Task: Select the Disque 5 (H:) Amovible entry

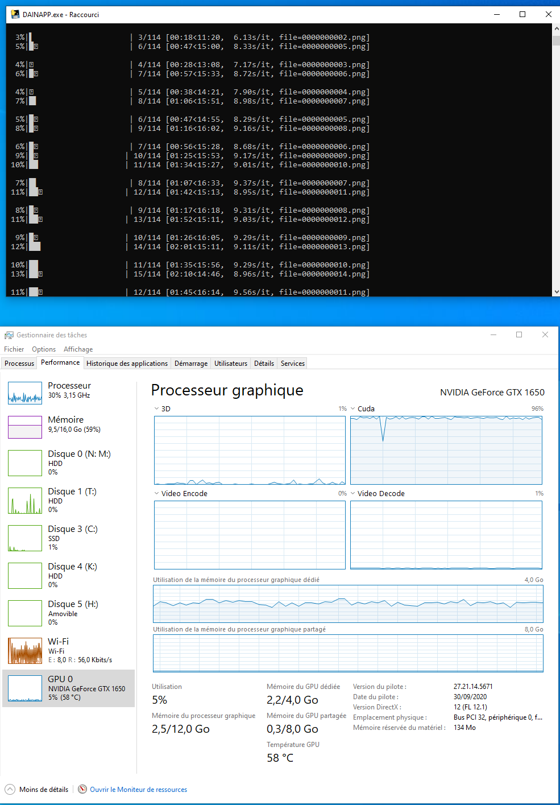Action: coord(68,612)
